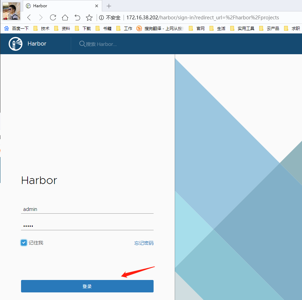Click the Harbor lighthouse logo
This screenshot has width=302, height=300.
coord(16,44)
